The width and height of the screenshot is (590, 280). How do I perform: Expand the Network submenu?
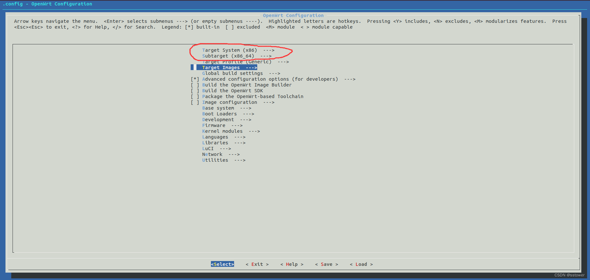(x=221, y=154)
